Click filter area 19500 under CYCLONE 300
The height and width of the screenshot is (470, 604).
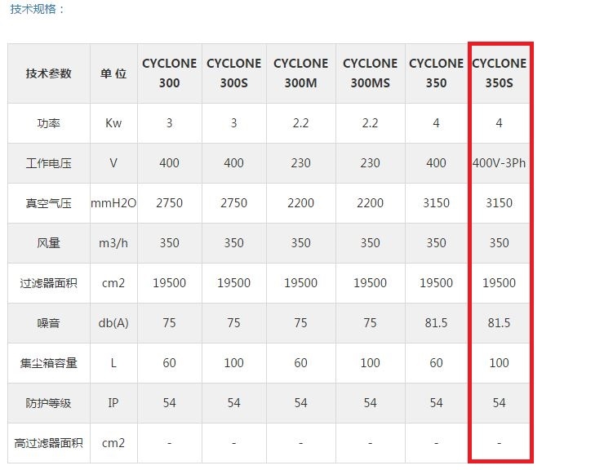pos(170,283)
